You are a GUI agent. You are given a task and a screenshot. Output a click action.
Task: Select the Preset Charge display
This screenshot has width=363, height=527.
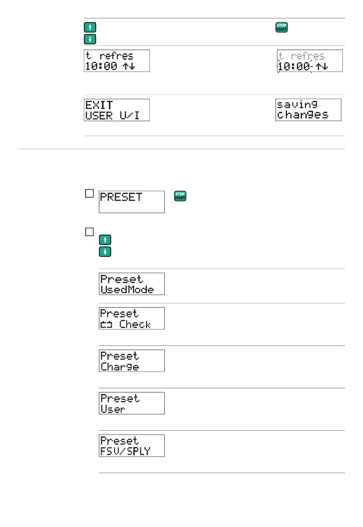[132, 361]
